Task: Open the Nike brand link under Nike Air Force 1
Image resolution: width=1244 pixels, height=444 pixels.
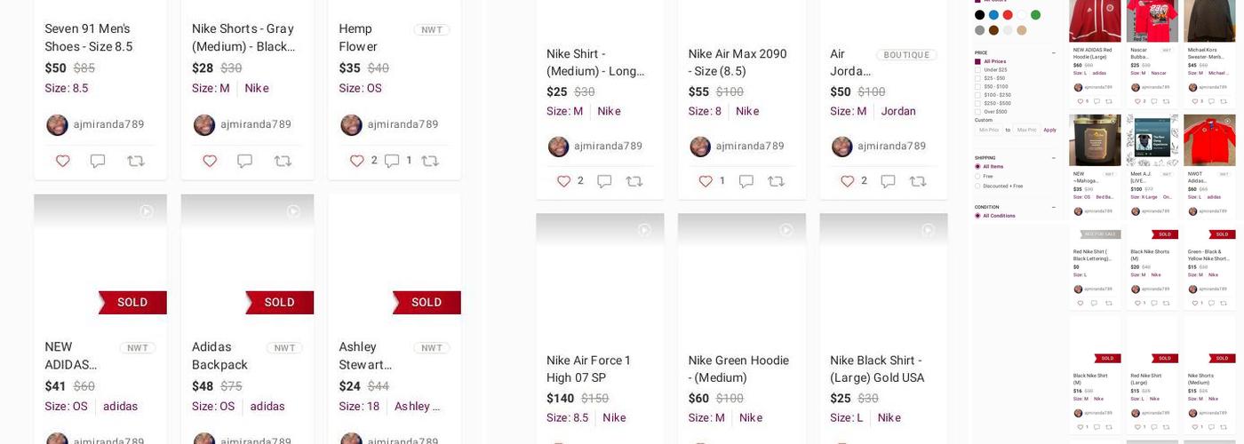Action: [x=614, y=418]
